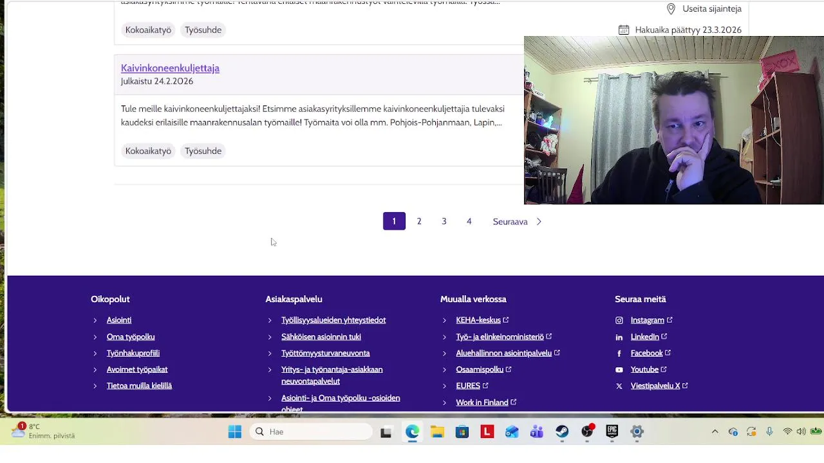Open Epic Games Launcher from the taskbar
Screen dimensions: 824x463
(612, 432)
